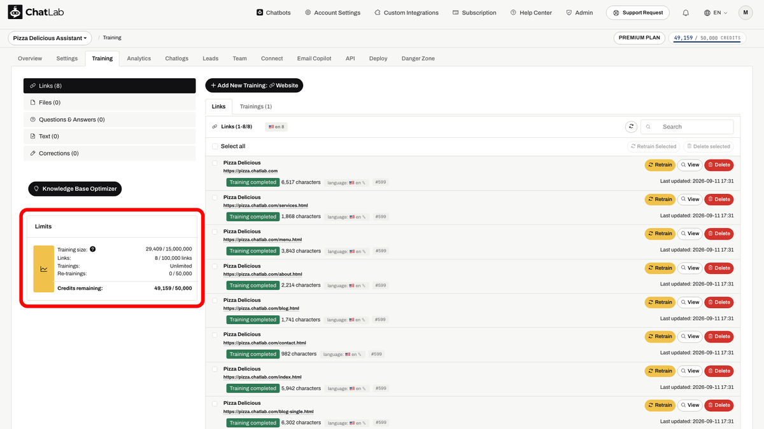
Task: Click the refresh links icon beside Search
Action: pyautogui.click(x=631, y=126)
